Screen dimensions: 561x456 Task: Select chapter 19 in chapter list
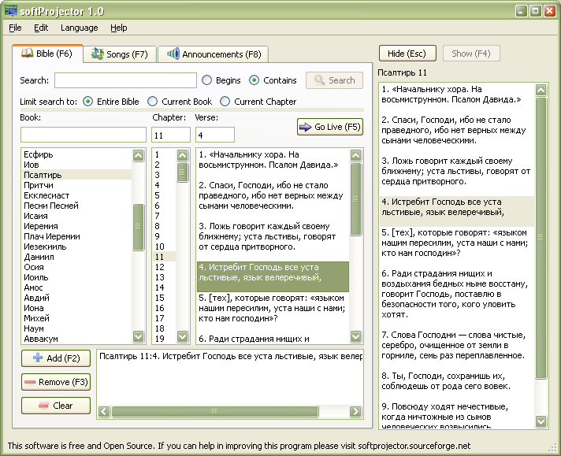[164, 339]
